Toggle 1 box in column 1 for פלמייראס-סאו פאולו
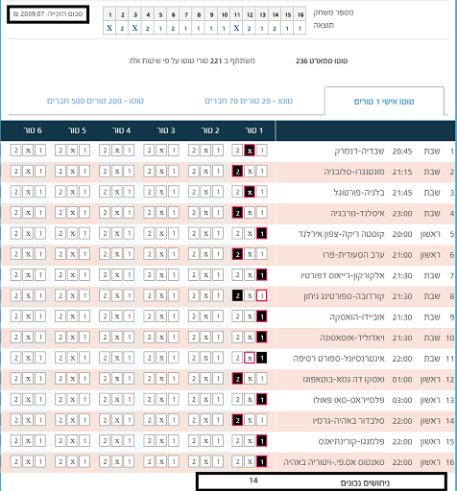This screenshot has width=457, height=491. click(262, 400)
